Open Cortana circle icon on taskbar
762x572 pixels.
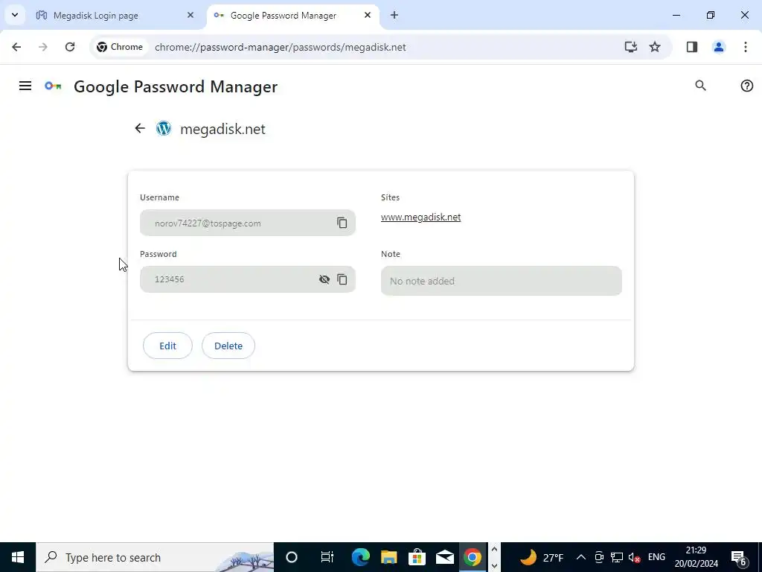tap(292, 557)
